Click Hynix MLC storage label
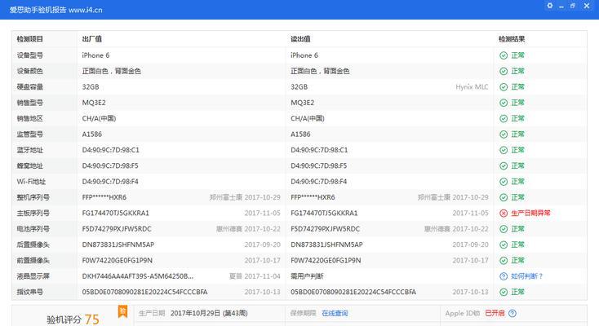Image resolution: width=599 pixels, height=326 pixels. (472, 87)
